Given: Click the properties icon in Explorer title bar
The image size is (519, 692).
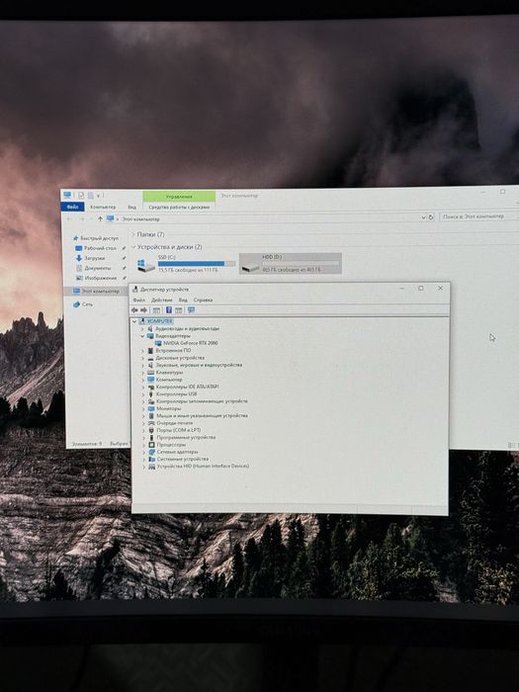Looking at the screenshot, I should pyautogui.click(x=81, y=195).
